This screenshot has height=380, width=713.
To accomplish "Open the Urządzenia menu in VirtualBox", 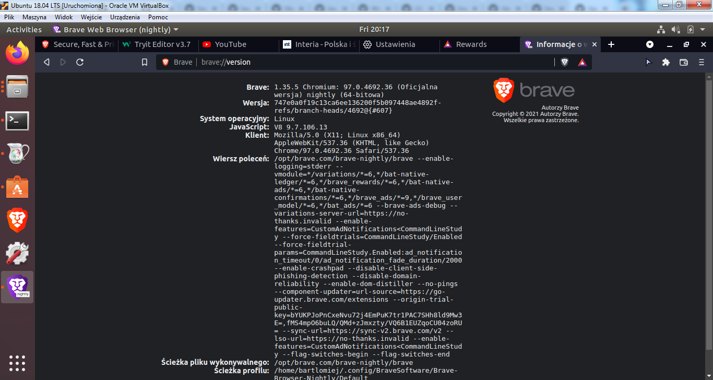I will (x=125, y=17).
